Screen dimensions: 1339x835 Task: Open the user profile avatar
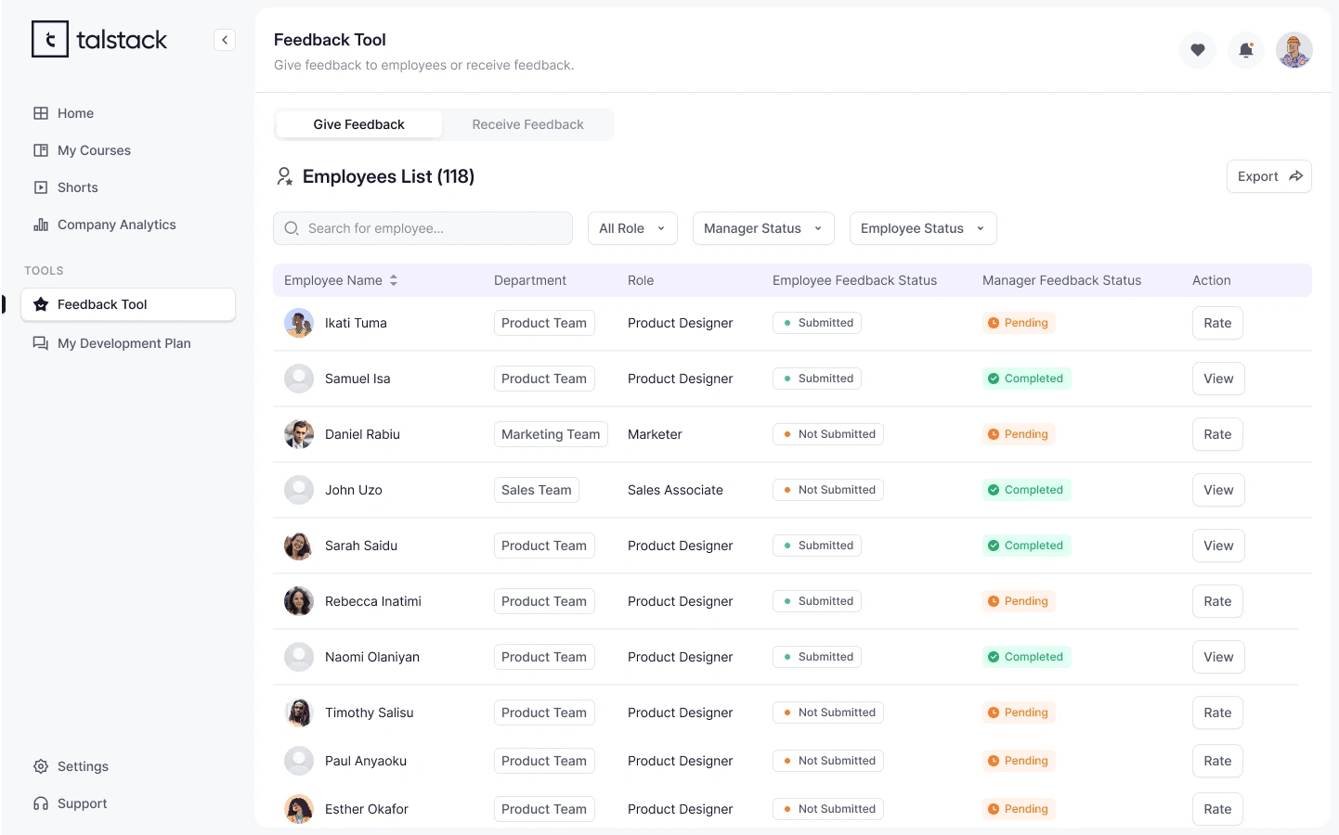coord(1293,50)
